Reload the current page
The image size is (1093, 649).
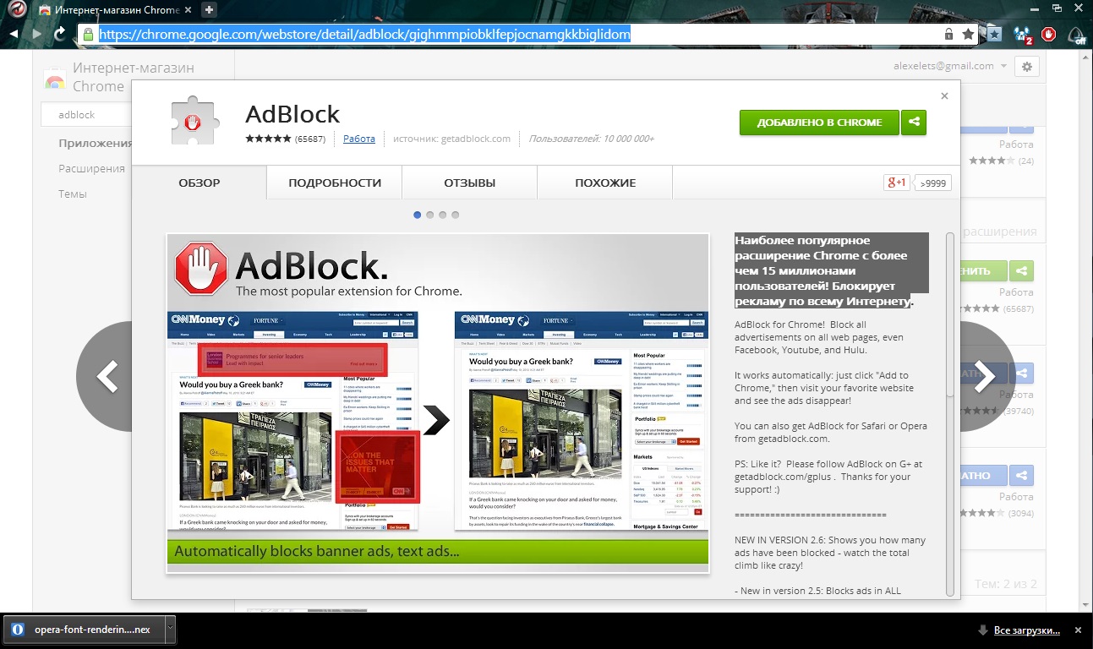[60, 35]
